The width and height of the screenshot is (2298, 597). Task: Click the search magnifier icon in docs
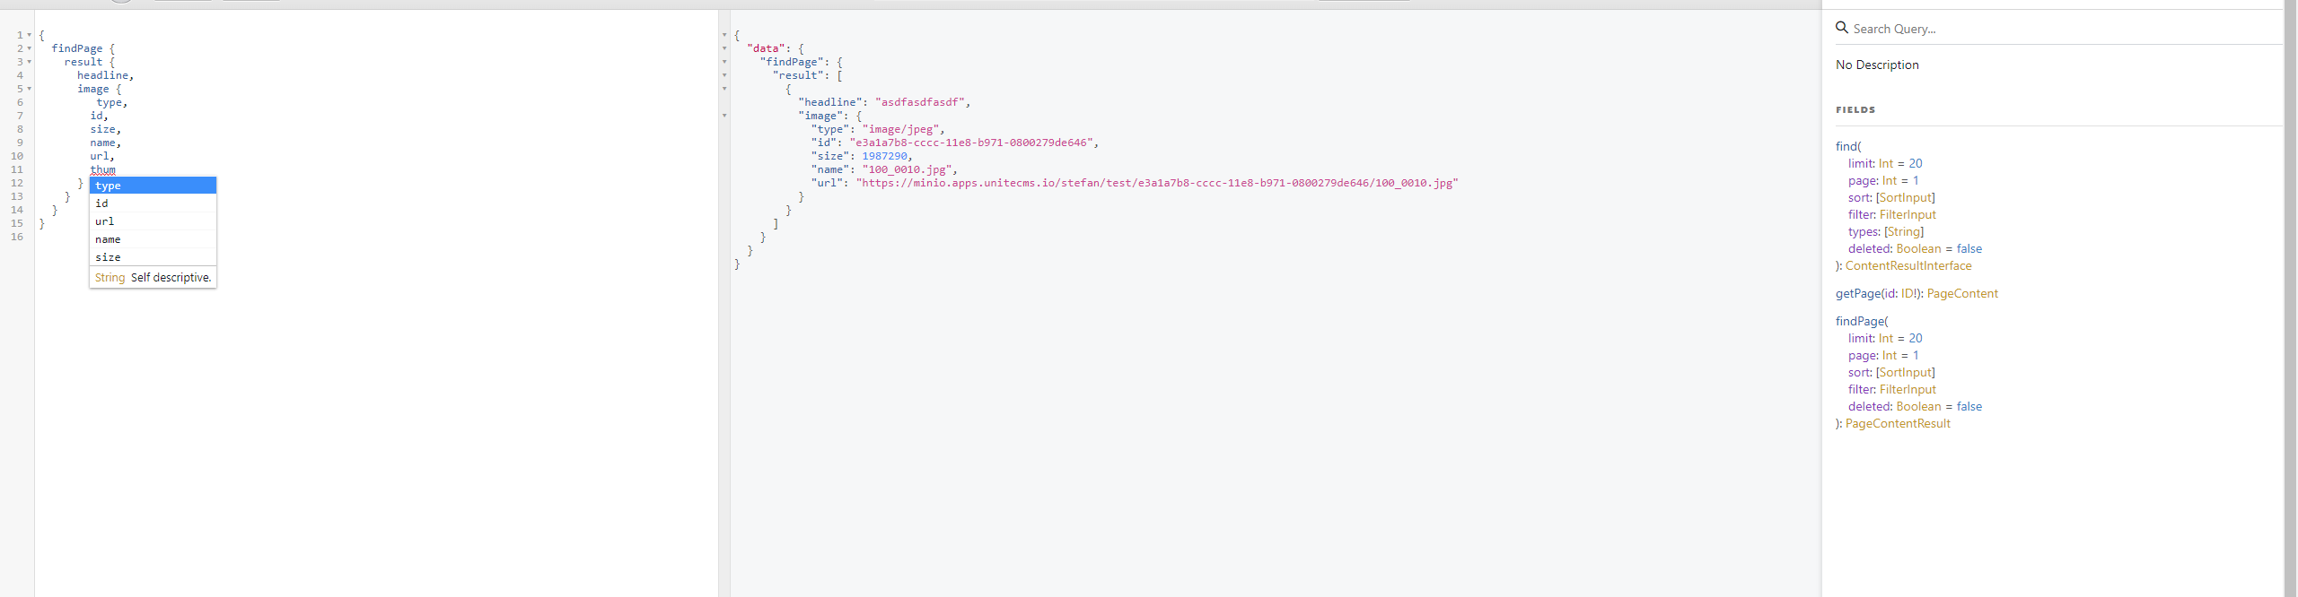[x=1842, y=28]
